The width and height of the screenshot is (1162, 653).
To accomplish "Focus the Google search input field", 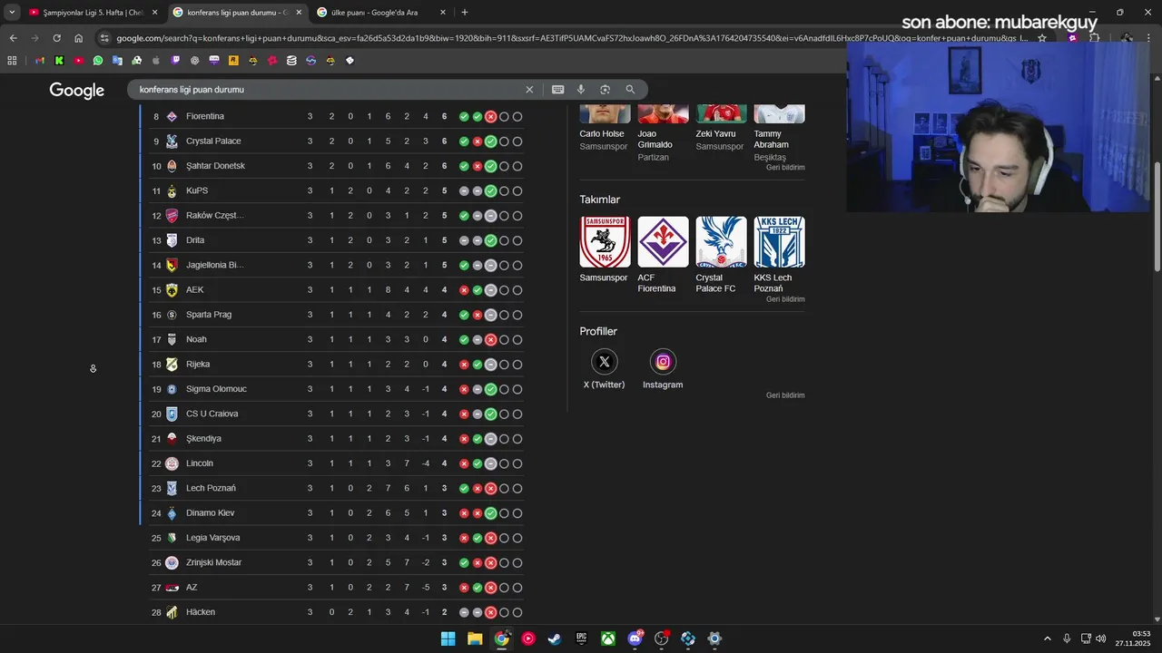I will pyautogui.click(x=327, y=90).
